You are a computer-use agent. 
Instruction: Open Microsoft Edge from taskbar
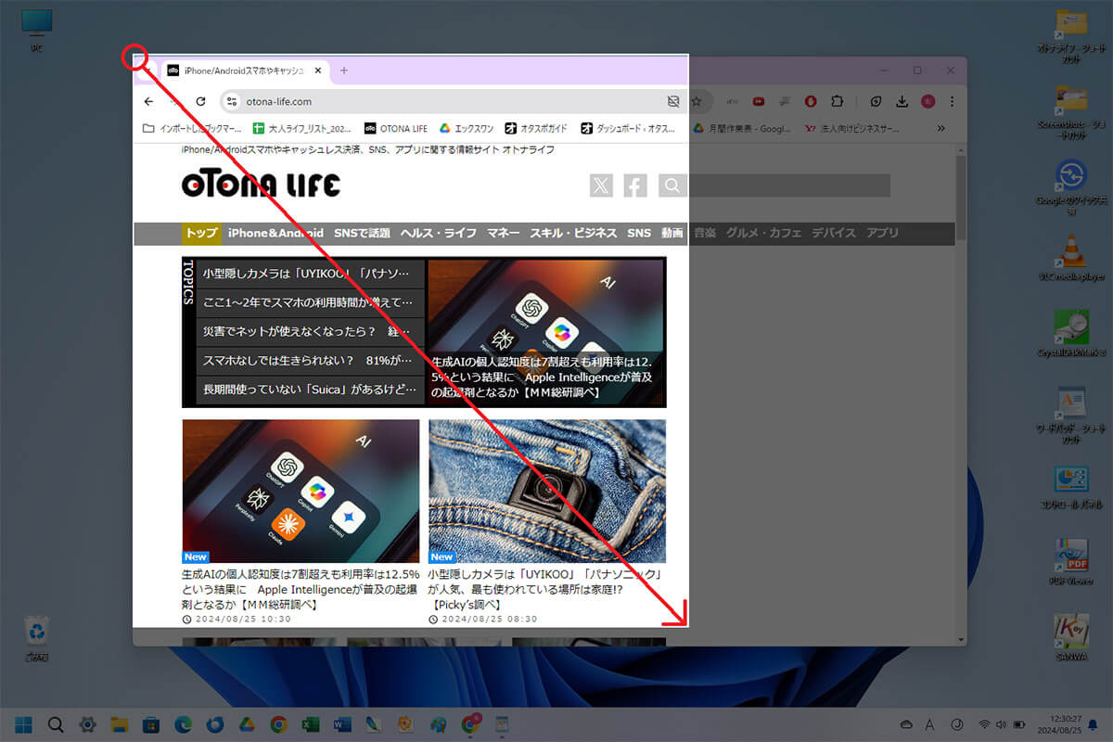coord(183,724)
